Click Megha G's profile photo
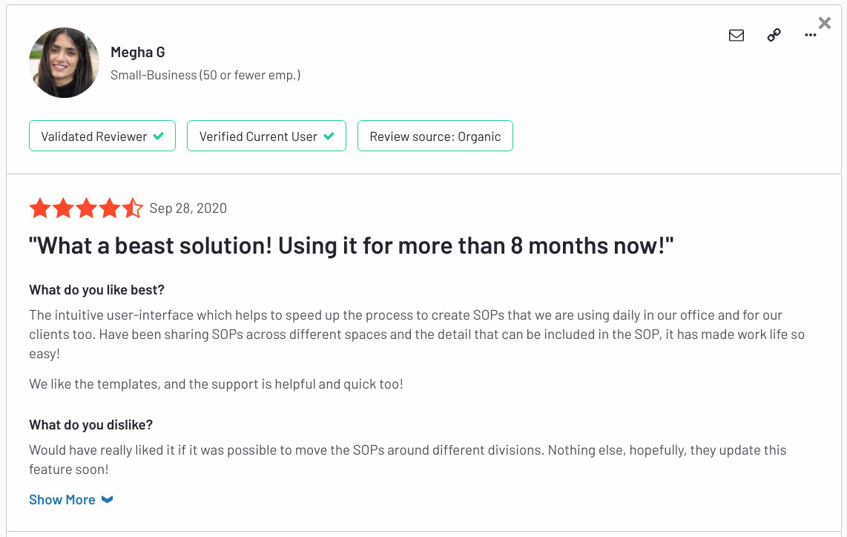Viewport: 847px width, 537px height. [64, 62]
